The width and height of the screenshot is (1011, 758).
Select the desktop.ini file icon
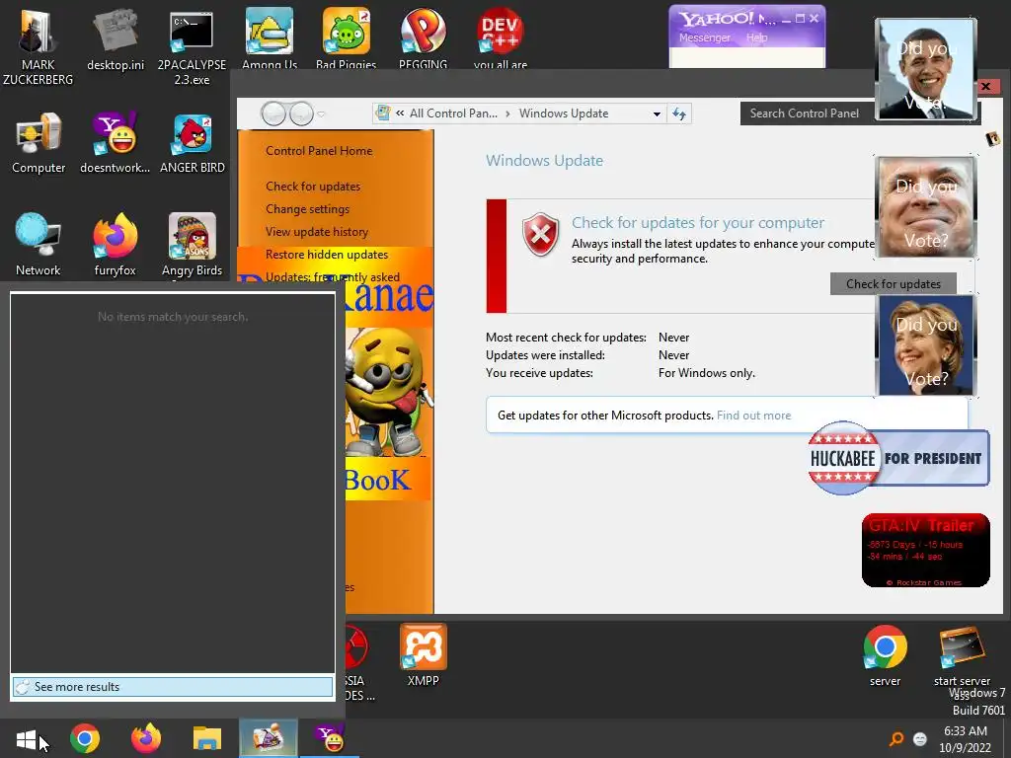(x=116, y=39)
